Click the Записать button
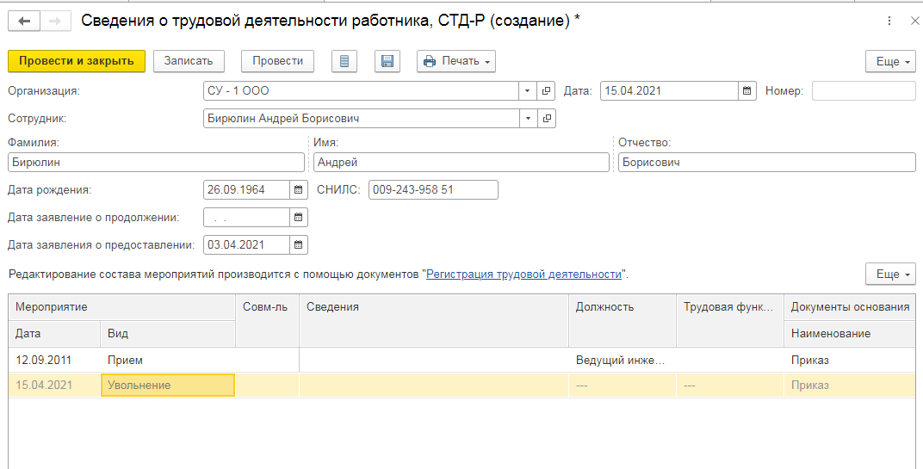 [x=189, y=61]
